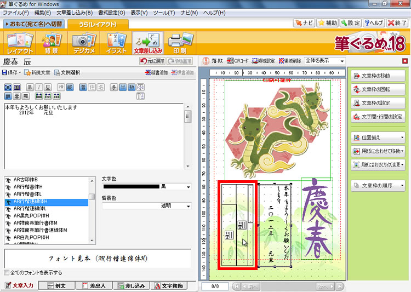This screenshot has width=411, height=292.
Task: Add horizontal text with 横書追加
Action: [x=182, y=72]
